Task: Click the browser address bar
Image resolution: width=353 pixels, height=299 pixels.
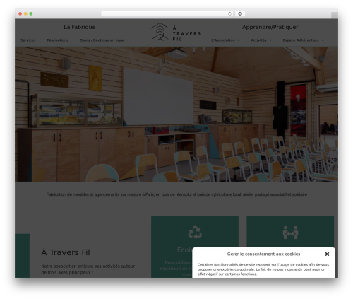Action: tap(164, 14)
